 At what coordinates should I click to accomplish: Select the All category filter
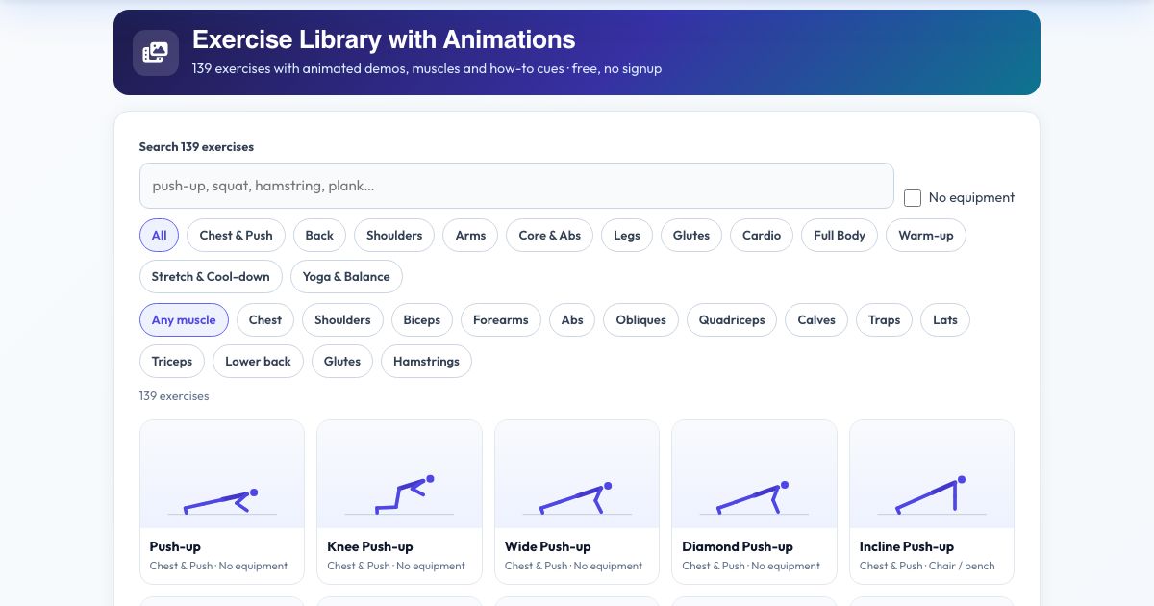pos(159,235)
